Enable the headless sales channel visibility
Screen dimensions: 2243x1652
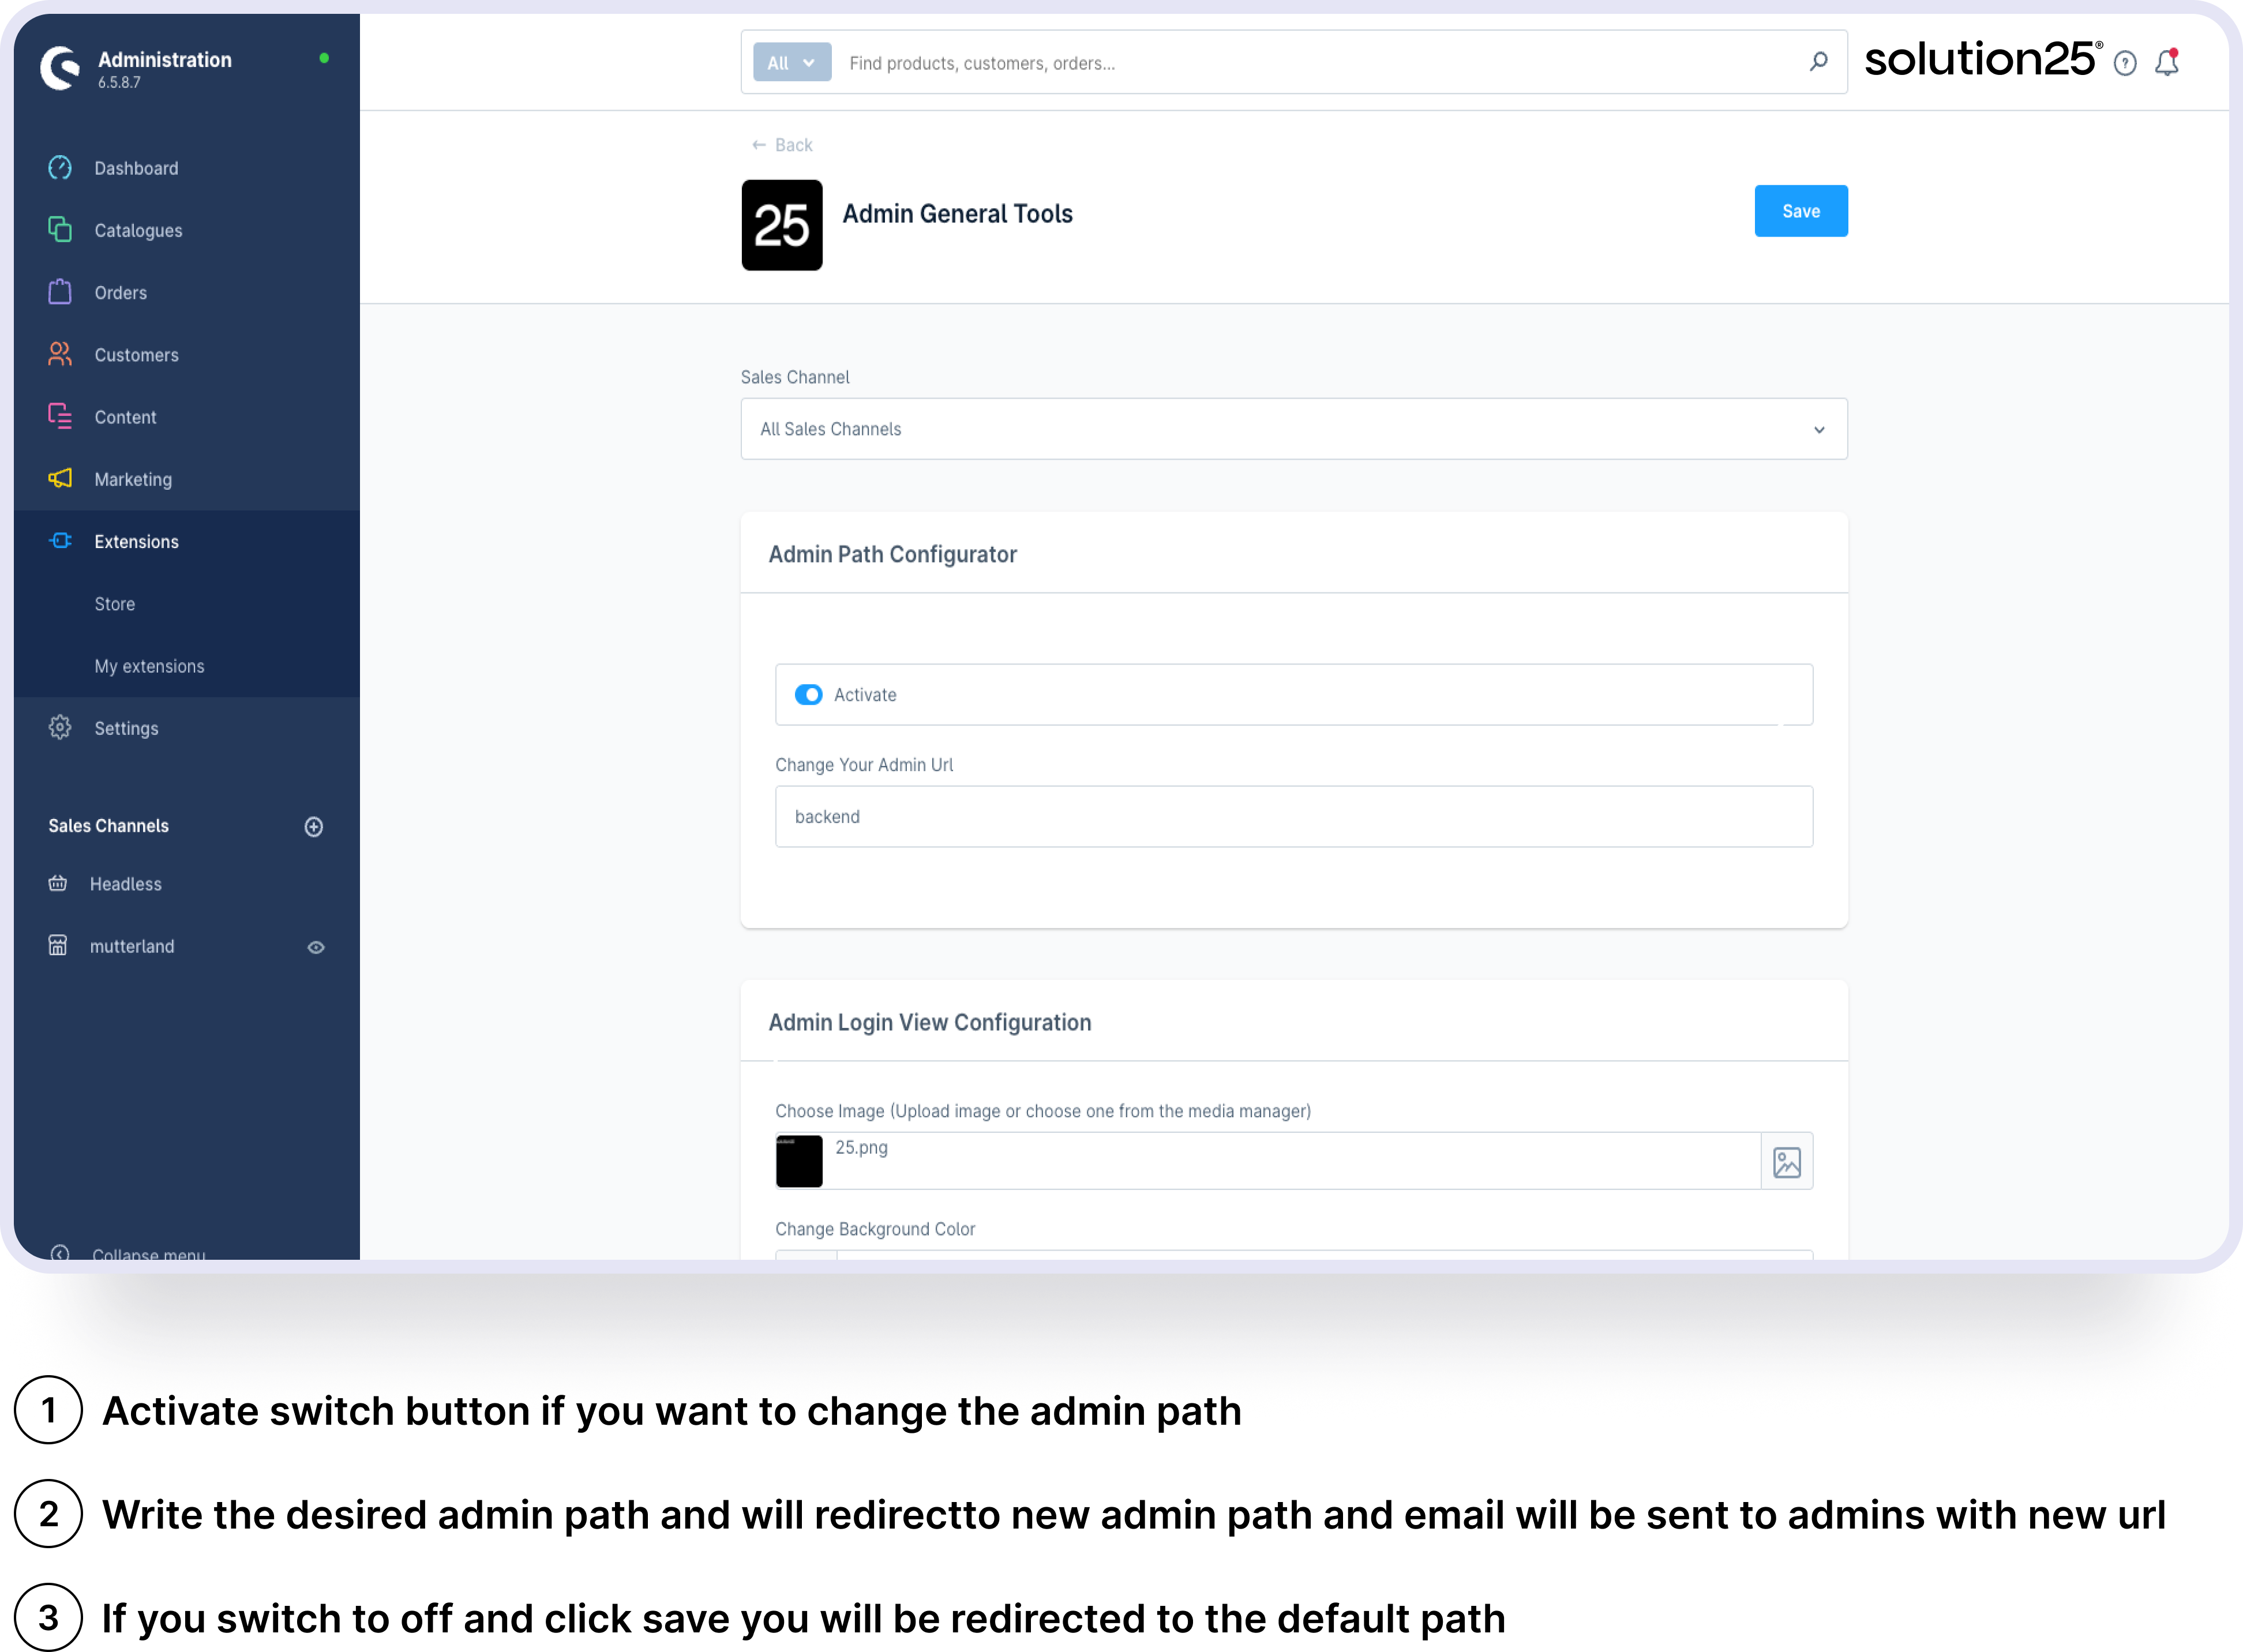pyautogui.click(x=315, y=884)
